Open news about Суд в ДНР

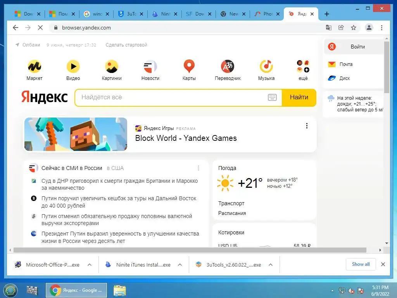[119, 184]
